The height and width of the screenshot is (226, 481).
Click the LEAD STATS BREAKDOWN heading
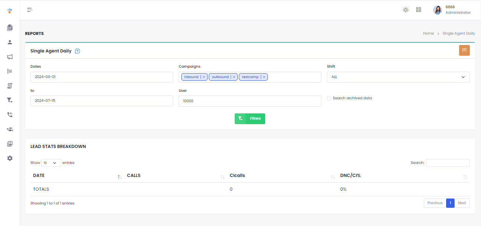click(x=58, y=146)
